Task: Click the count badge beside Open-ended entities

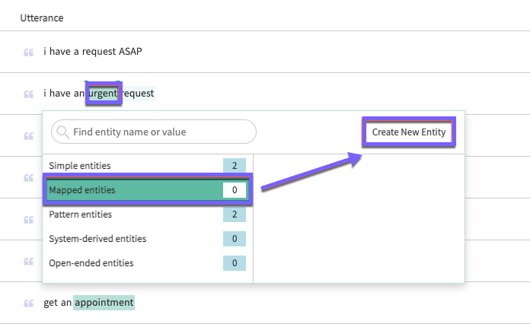Action: tap(235, 263)
